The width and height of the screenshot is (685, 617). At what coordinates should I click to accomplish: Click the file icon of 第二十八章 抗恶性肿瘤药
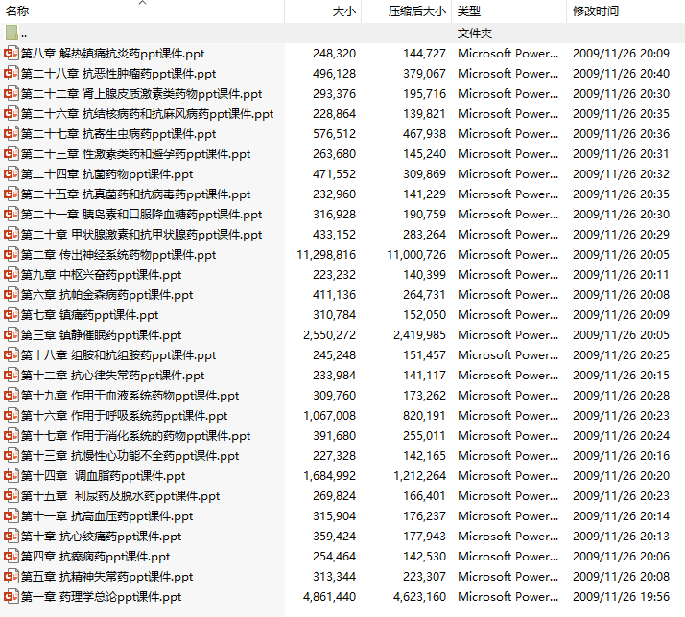point(12,74)
